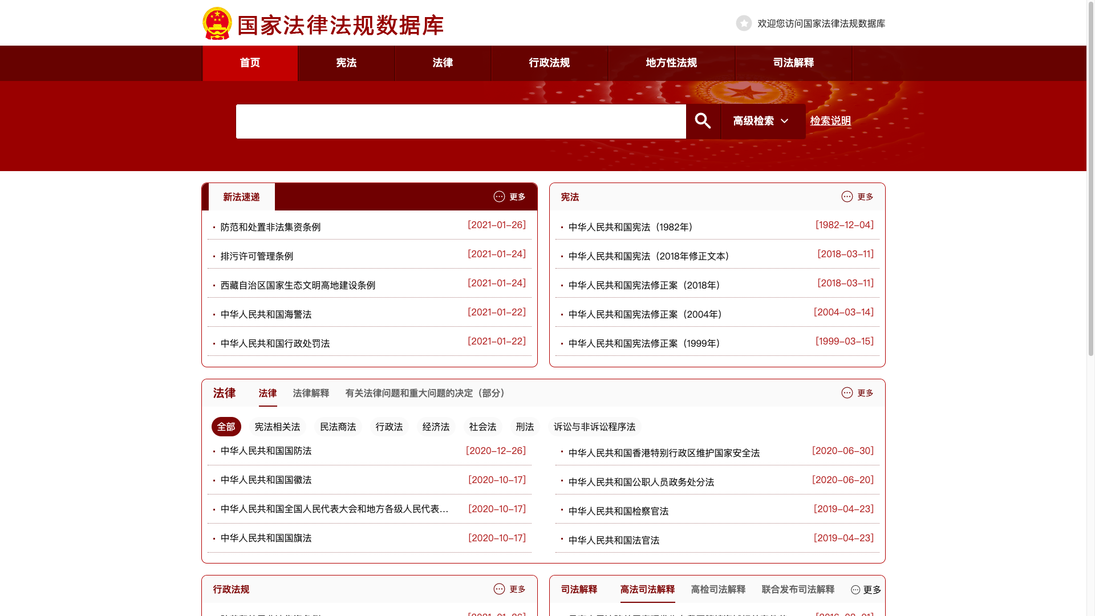The height and width of the screenshot is (616, 1095).
Task: Open 防范和处置非法集资条例
Action: 270,226
